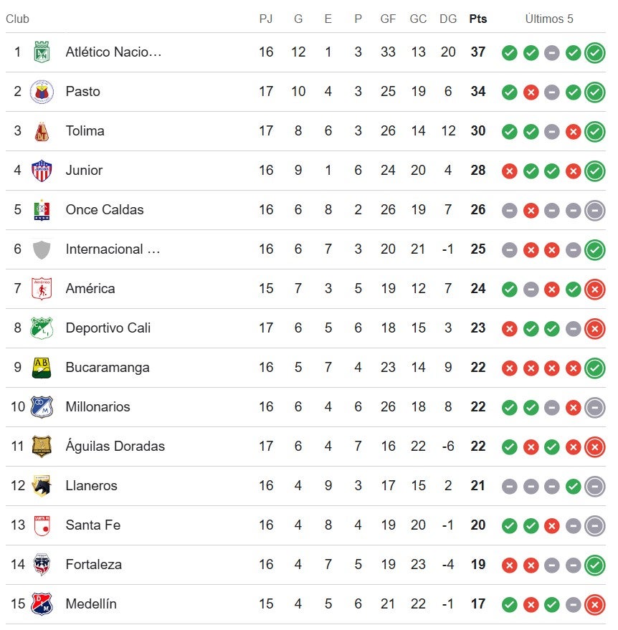Screen dimensions: 618x630
Task: Click the Millonarios club crest
Action: pos(42,407)
